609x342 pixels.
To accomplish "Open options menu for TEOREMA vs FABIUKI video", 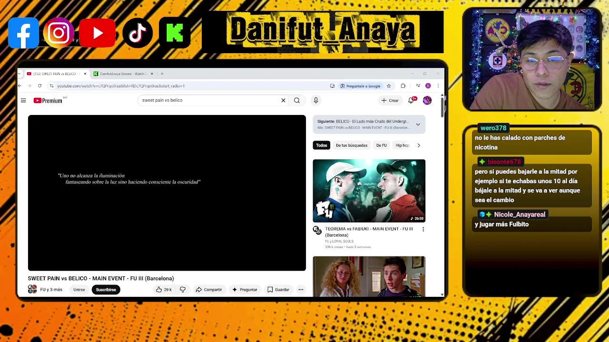I will [x=423, y=229].
